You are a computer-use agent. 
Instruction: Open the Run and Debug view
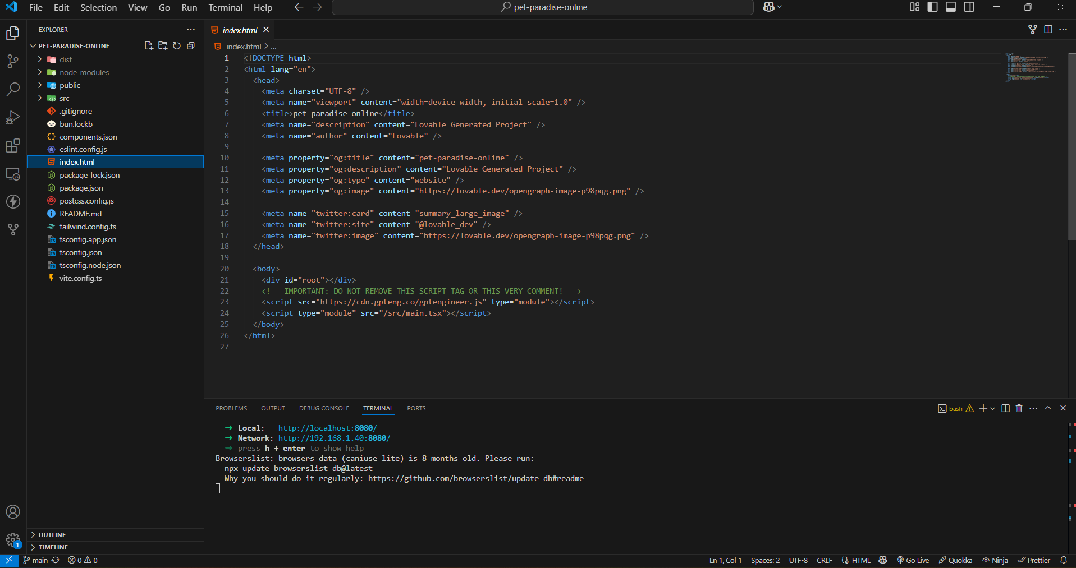12,118
